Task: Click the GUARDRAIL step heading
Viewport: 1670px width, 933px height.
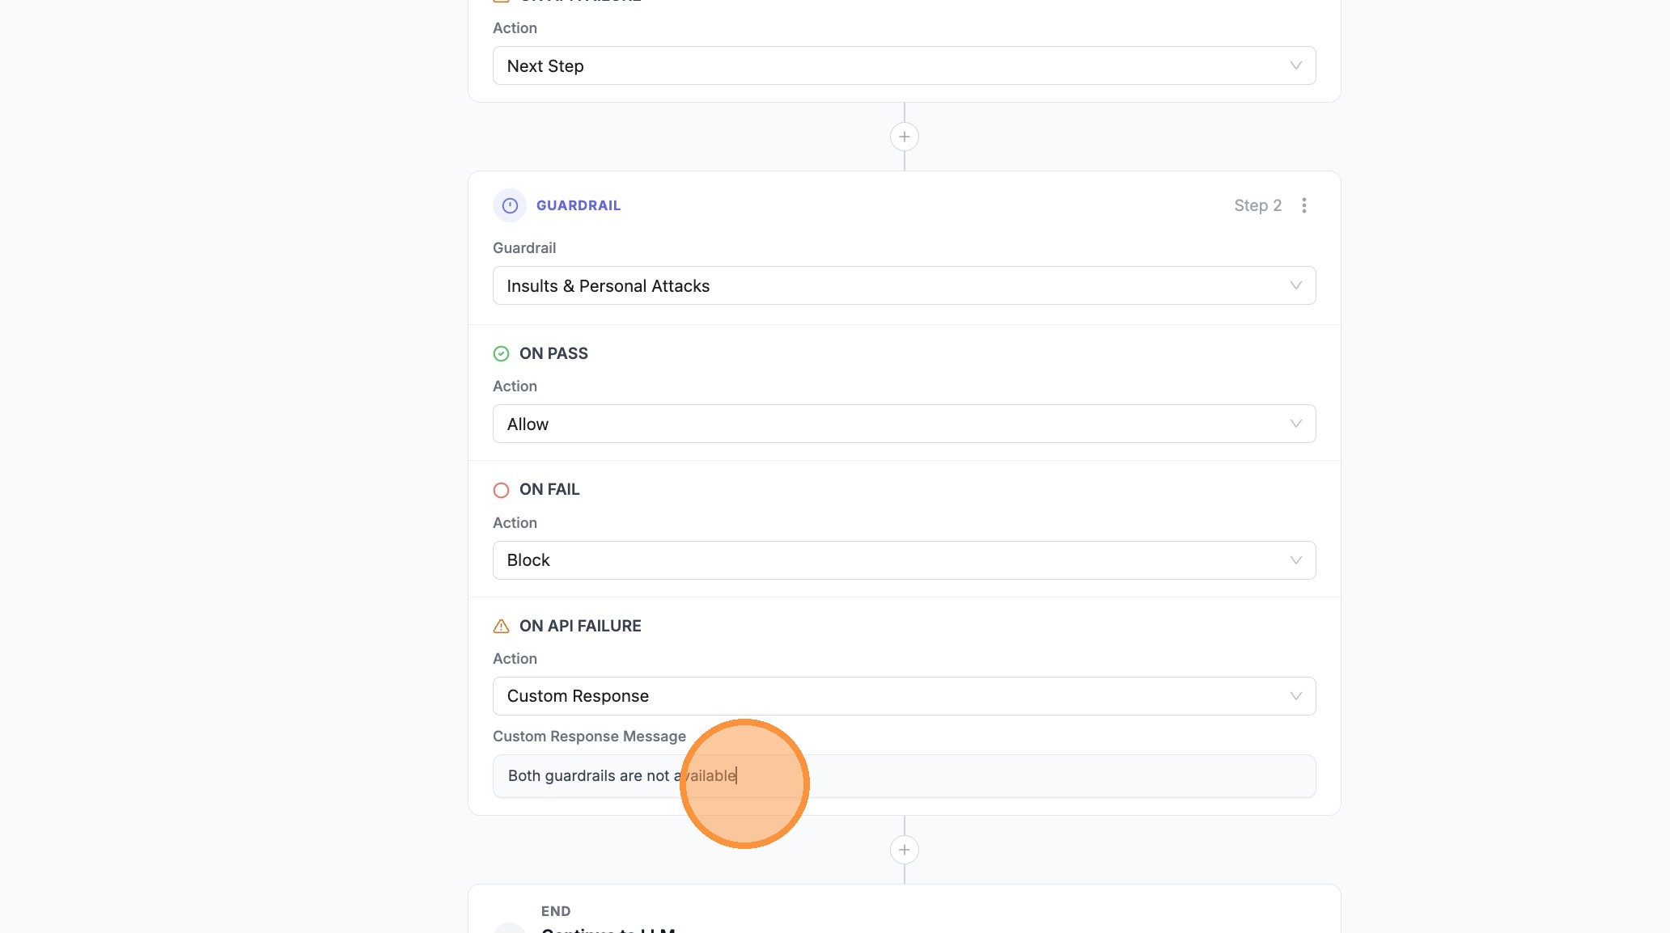Action: pos(578,205)
